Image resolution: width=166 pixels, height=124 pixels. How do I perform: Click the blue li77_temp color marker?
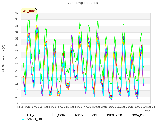click(48, 115)
